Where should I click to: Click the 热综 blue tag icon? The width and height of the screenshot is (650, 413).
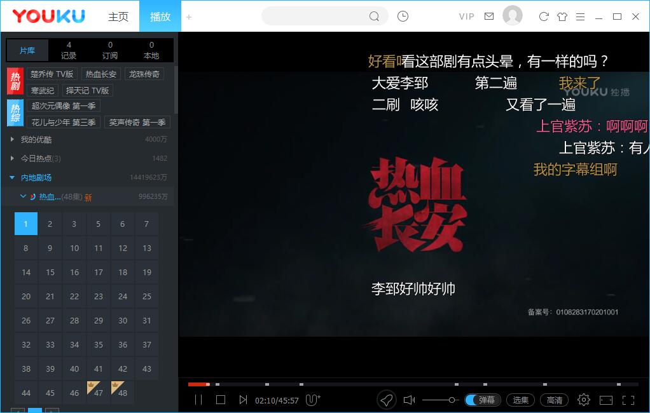click(15, 112)
